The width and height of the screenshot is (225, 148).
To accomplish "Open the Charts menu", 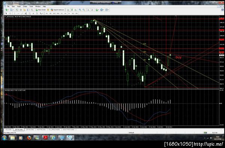I will point(25,6).
